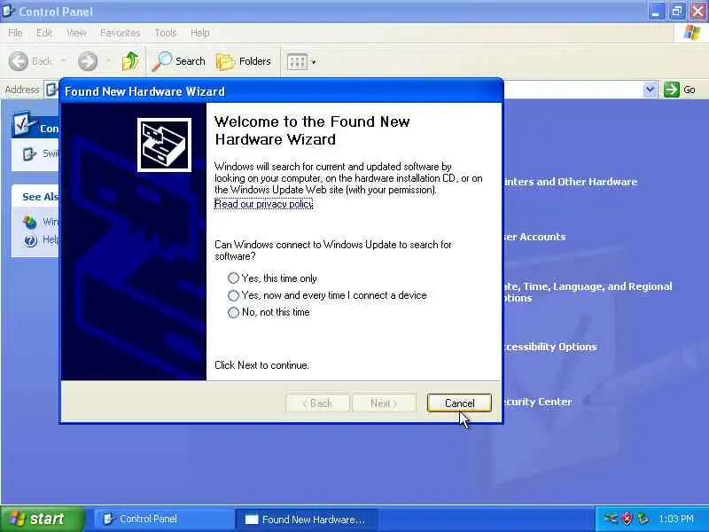The image size is (709, 532).
Task: Open the Accessibility Options category
Action: click(x=550, y=347)
